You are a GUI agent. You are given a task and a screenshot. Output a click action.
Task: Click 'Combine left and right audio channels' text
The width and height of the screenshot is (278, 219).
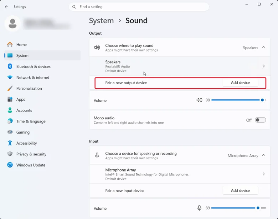click(x=129, y=123)
